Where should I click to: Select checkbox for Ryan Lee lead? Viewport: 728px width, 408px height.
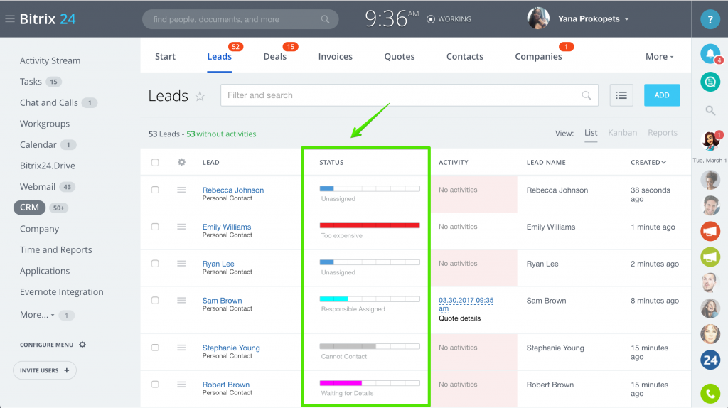[x=155, y=263]
